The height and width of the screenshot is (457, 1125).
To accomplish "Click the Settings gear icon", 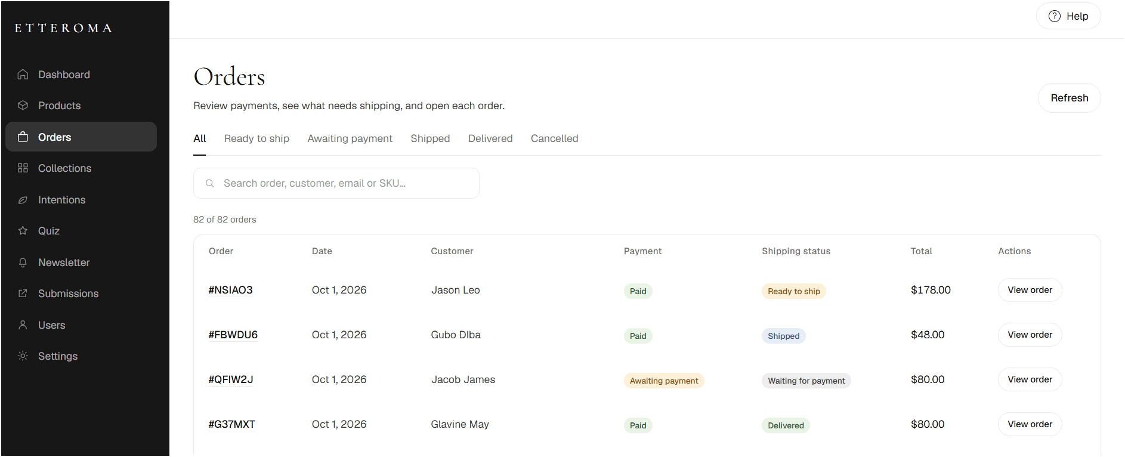I will pos(23,356).
